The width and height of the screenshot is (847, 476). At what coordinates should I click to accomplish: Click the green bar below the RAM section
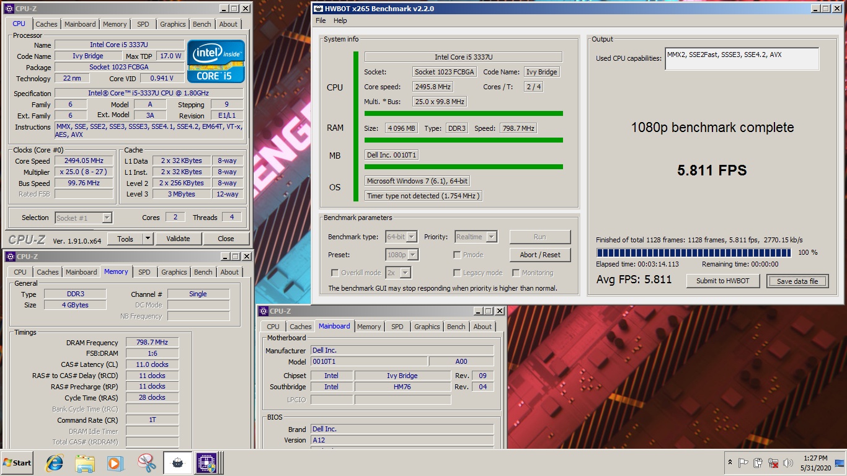[464, 140]
